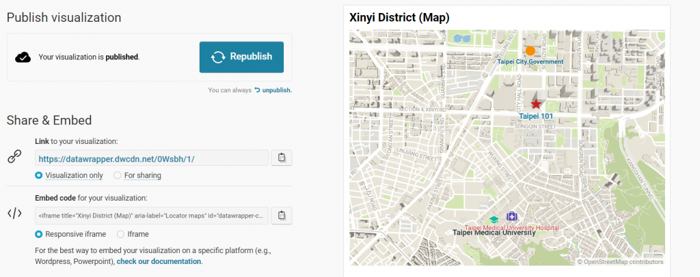Click the Share & Embed heading
Viewport: 700px width, 277px height.
tap(49, 120)
